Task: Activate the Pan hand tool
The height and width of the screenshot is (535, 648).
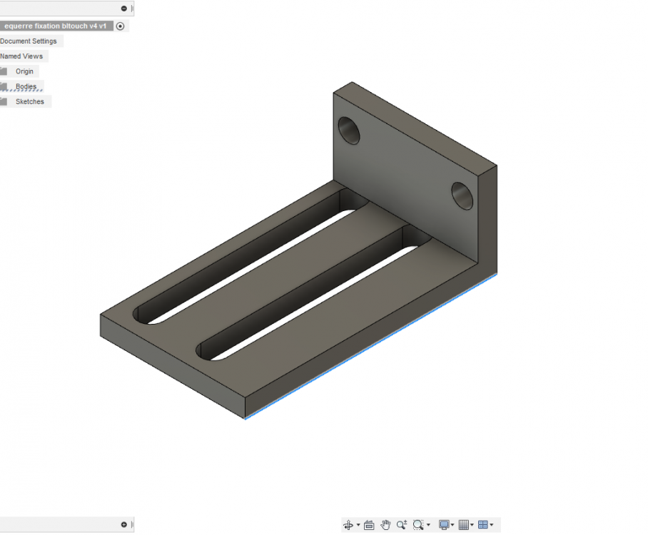Action: [385, 525]
